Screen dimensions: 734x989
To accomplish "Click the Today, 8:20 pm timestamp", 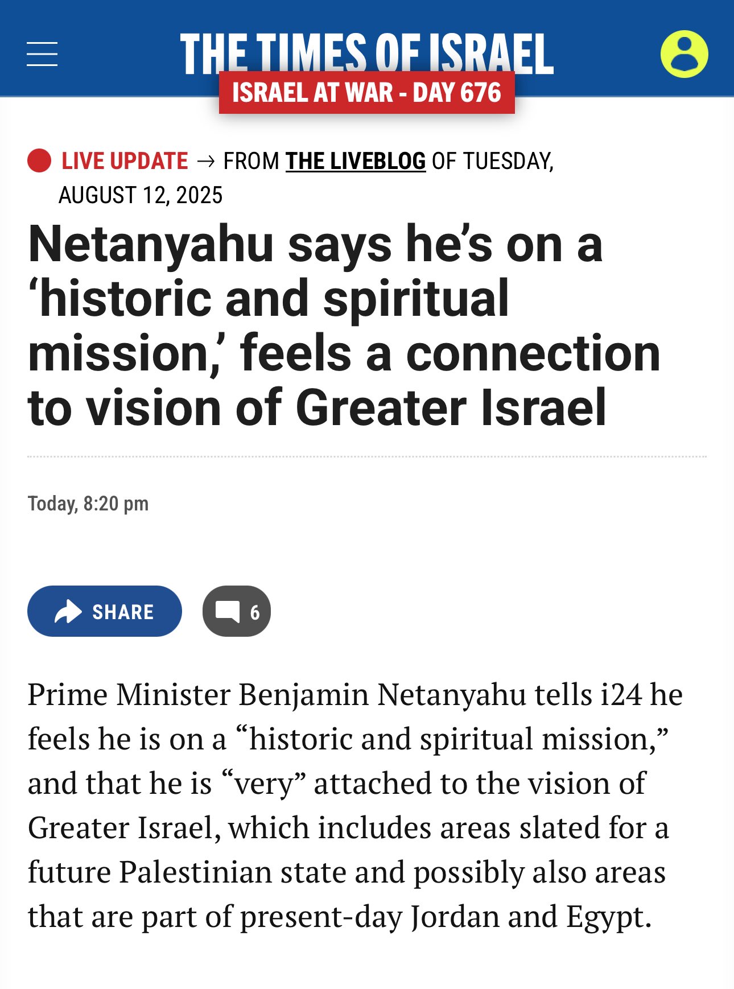I will click(x=88, y=504).
